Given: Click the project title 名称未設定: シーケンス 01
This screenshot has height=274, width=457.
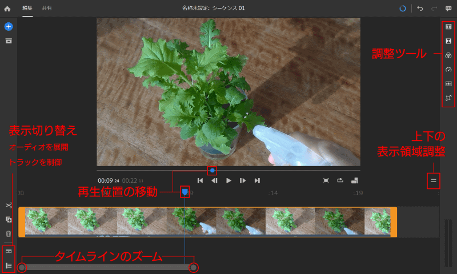Looking at the screenshot, I should tap(213, 8).
